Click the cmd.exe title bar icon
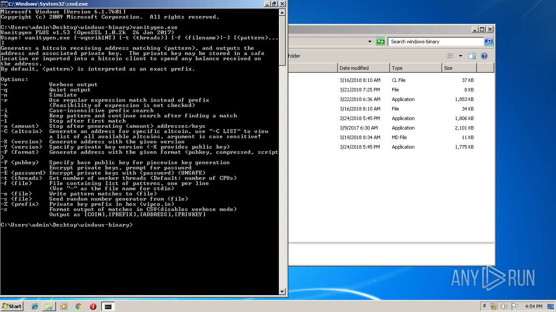This screenshot has height=312, width=556. pyautogui.click(x=3, y=3)
